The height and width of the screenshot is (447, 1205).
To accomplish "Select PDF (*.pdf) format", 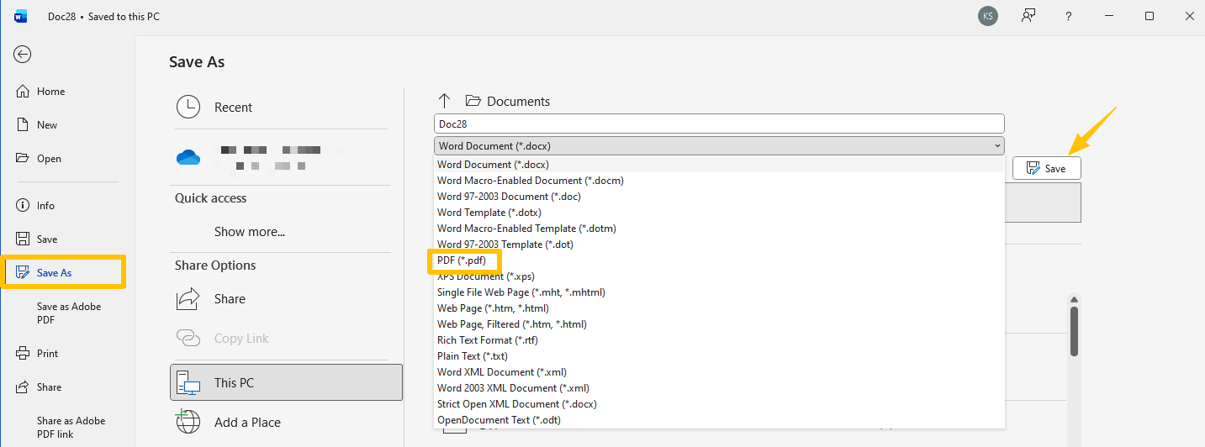I will pyautogui.click(x=719, y=260).
